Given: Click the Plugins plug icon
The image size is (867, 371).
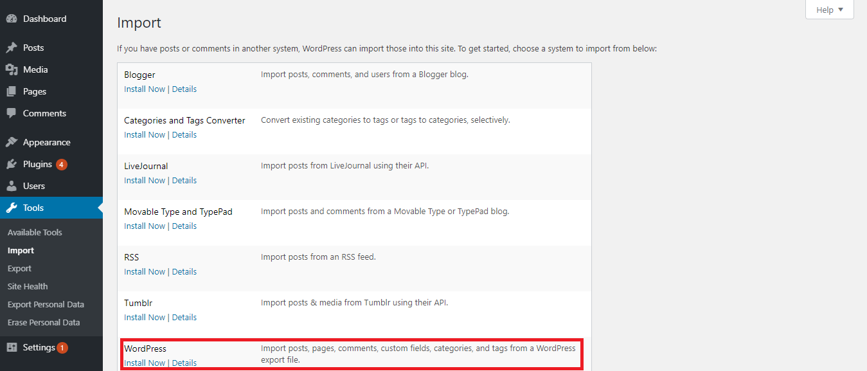Looking at the screenshot, I should pyautogui.click(x=12, y=164).
